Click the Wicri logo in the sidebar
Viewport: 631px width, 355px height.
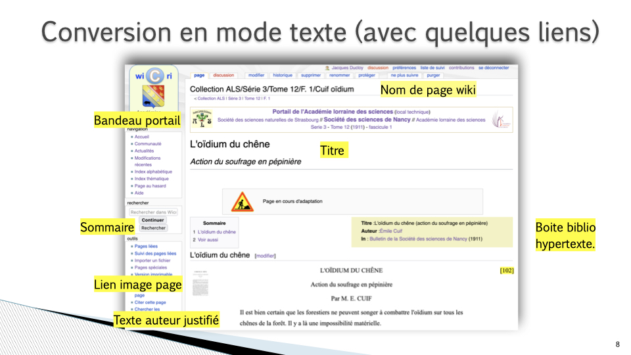pyautogui.click(x=153, y=76)
